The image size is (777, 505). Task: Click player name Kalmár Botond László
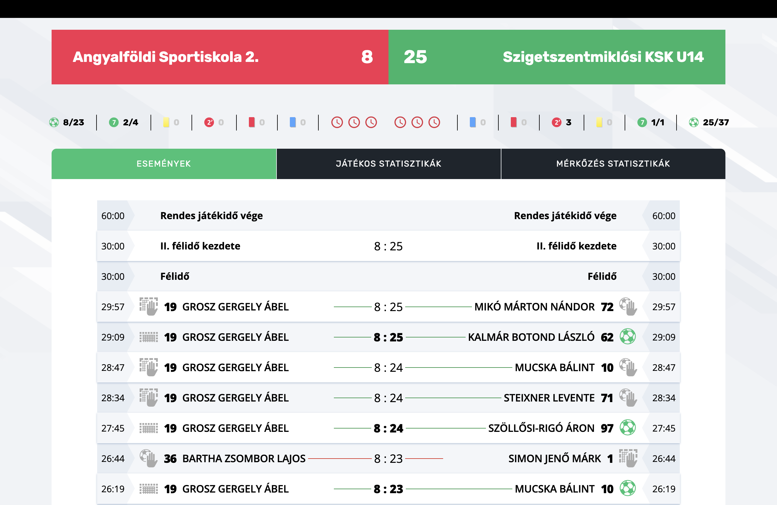click(x=531, y=337)
